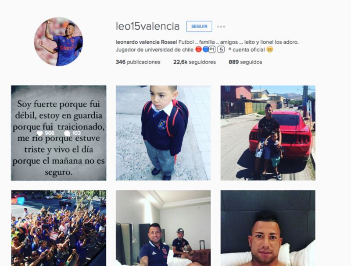Open the 'Soy fuerte porque fui débil' quote post
Image resolution: width=351 pixels, height=266 pixels.
59,133
